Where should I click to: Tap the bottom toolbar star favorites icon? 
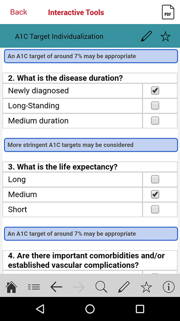coord(146,287)
